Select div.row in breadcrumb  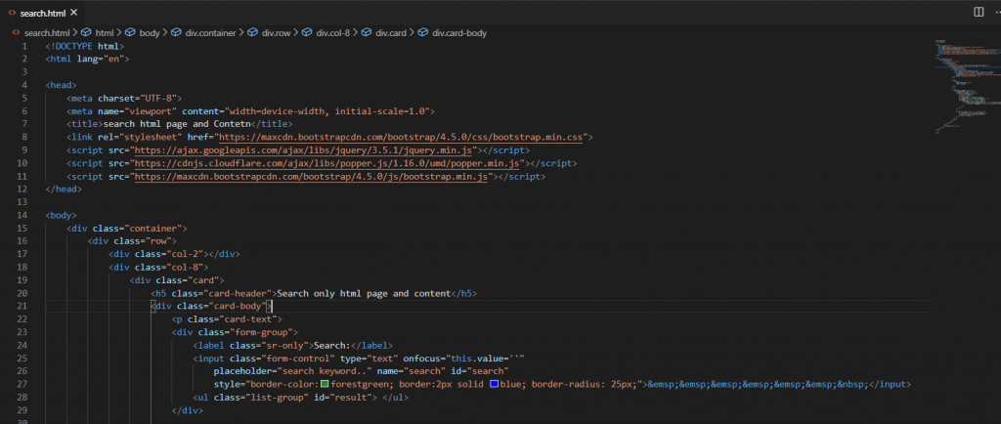click(277, 32)
